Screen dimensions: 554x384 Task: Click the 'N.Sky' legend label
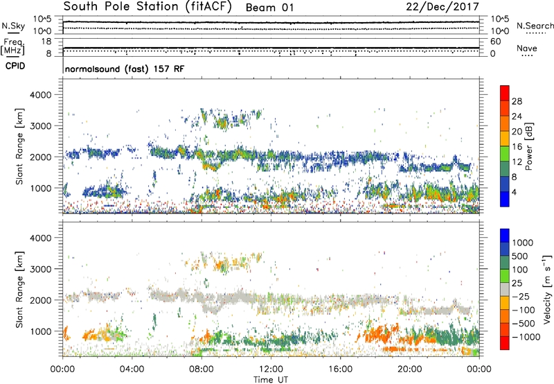click(x=13, y=26)
